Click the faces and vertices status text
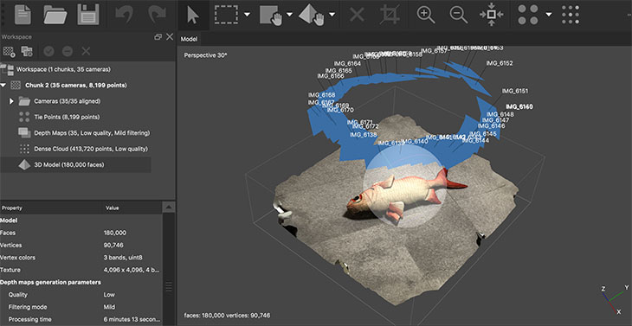 point(227,315)
